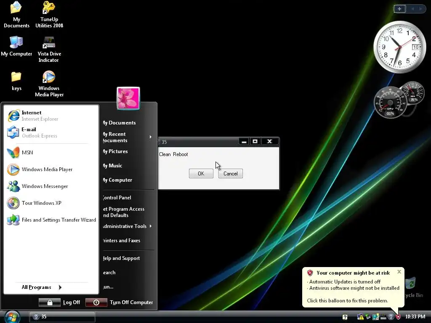This screenshot has height=323, width=431.
Task: Click the Turn Off Computer power icon
Action: (96, 302)
